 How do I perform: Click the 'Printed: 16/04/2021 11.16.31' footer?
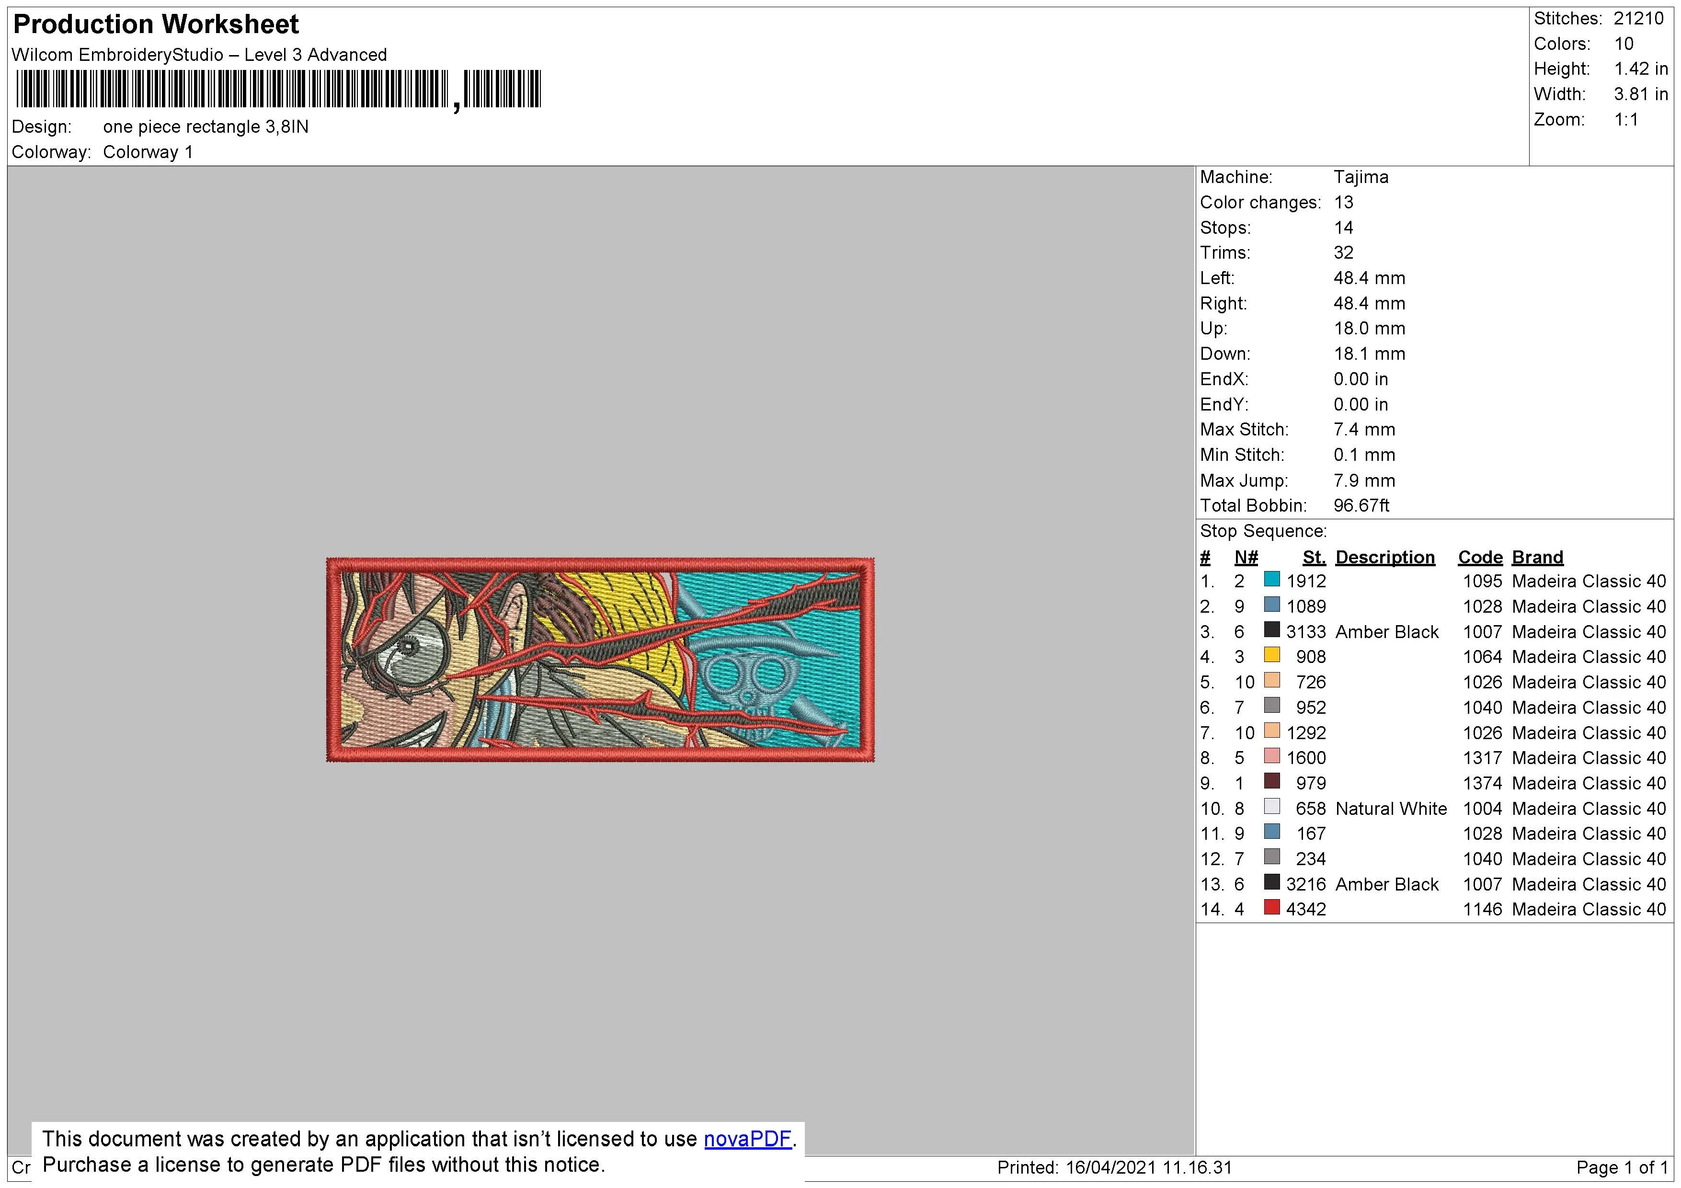[1114, 1167]
